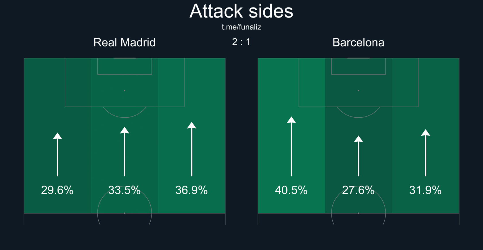Click Real Madrid's central attack arrow
Image resolution: width=483 pixels, height=250 pixels.
click(x=124, y=152)
